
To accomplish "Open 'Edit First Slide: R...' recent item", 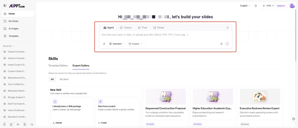I will click(17, 104).
